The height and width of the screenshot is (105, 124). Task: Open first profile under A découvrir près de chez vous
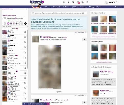tap(96, 74)
